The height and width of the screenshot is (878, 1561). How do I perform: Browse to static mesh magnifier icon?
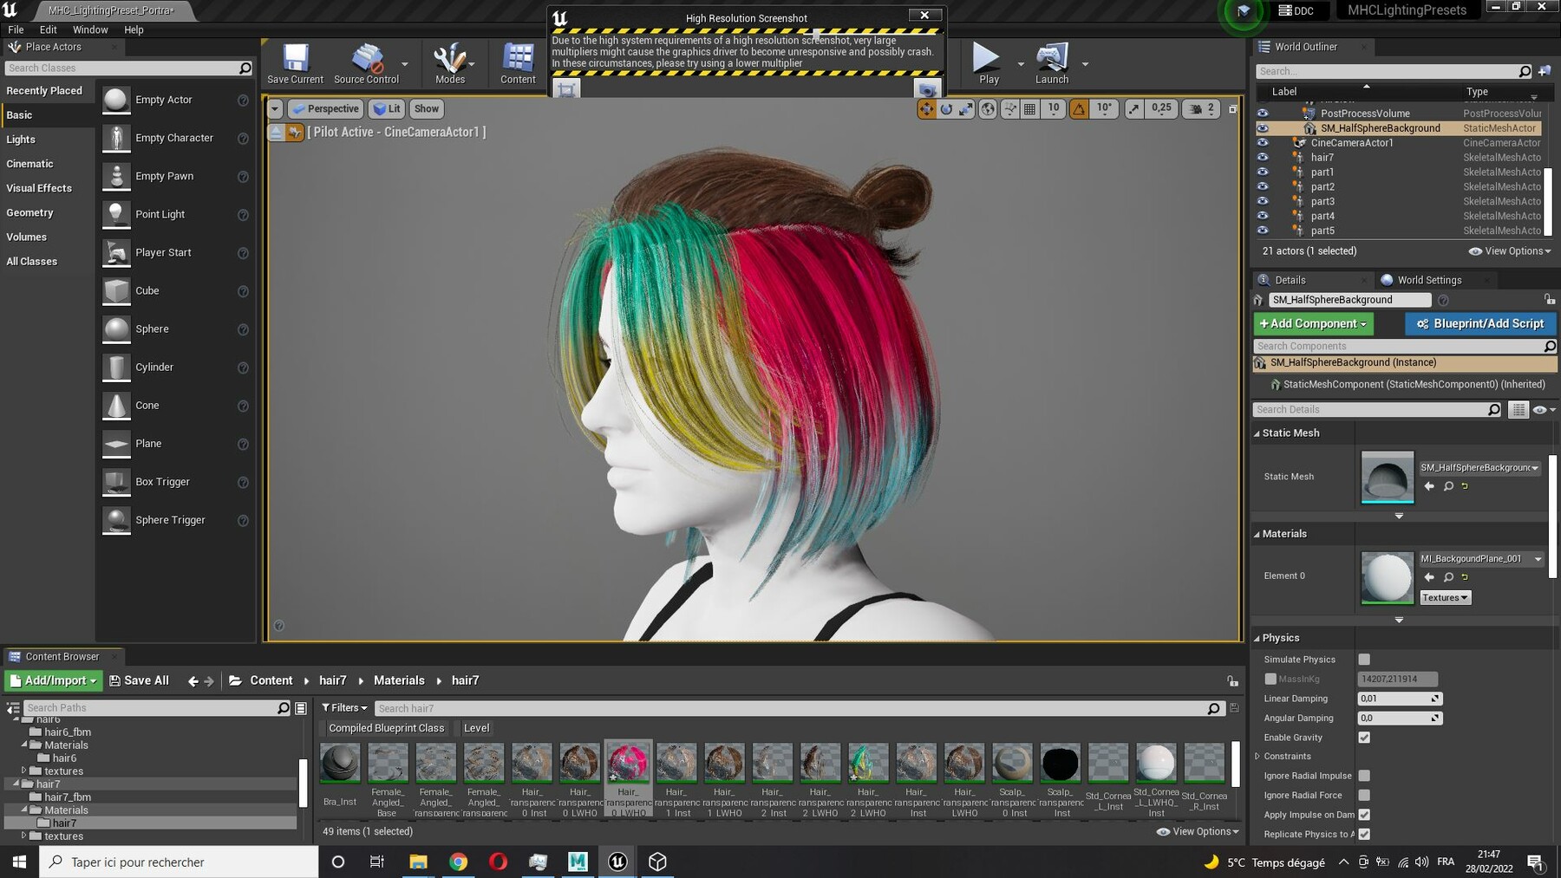tap(1448, 486)
